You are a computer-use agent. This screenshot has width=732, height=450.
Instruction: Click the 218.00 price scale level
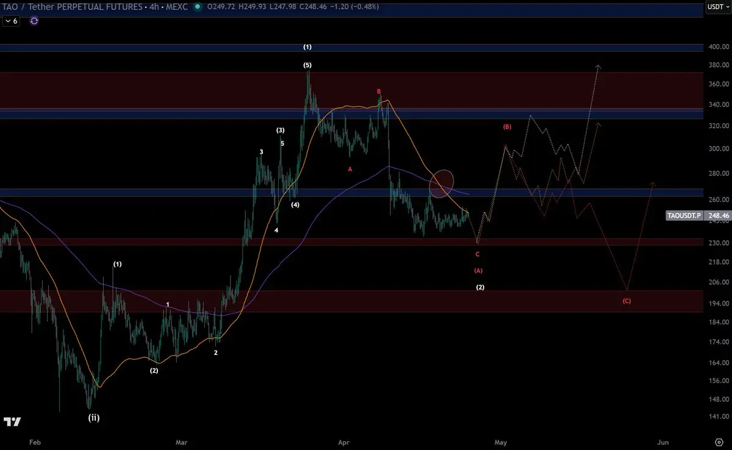point(719,262)
